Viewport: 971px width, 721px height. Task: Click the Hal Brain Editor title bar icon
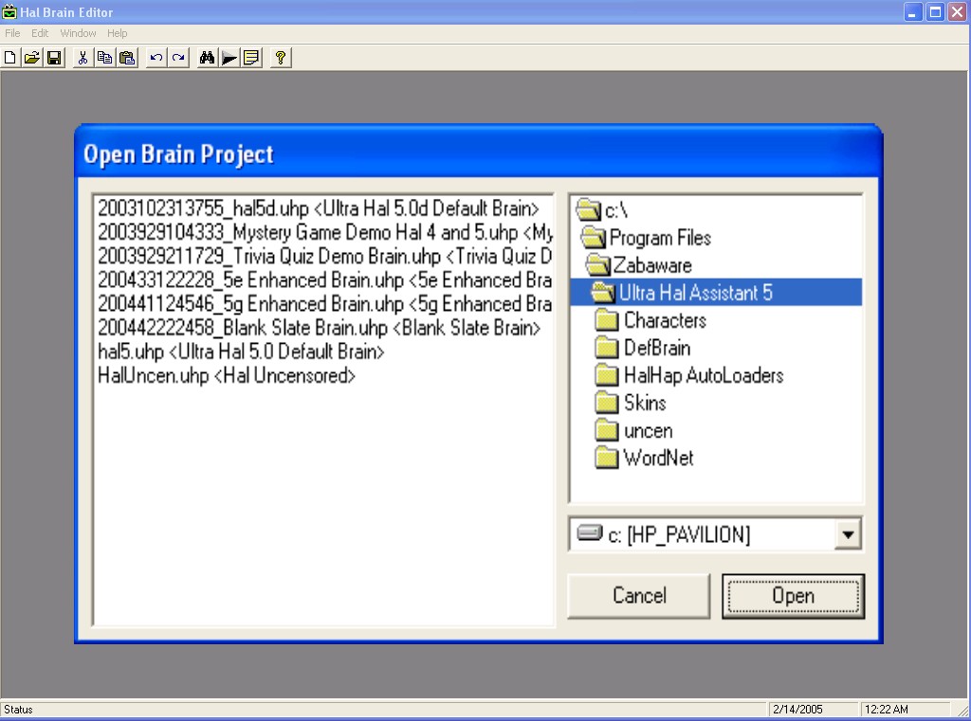coord(9,11)
